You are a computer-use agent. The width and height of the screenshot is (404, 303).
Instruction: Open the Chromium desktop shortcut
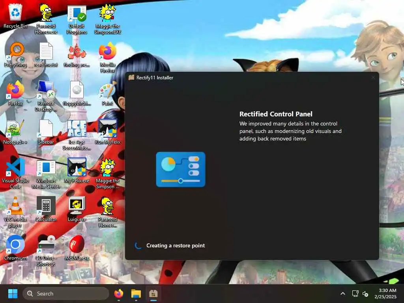[15, 248]
